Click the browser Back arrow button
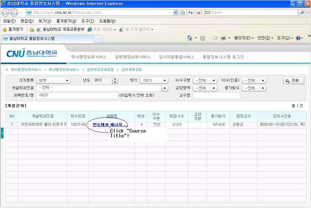This screenshot has height=208, width=311. [x=5, y=13]
